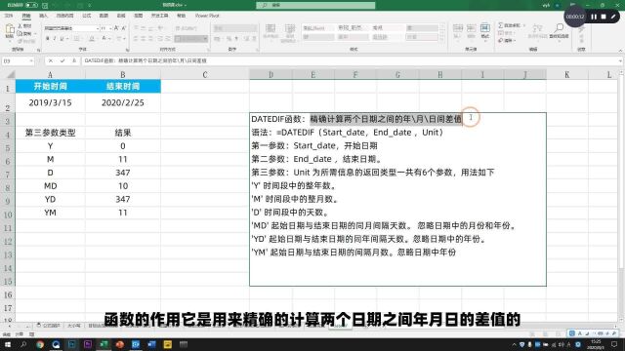The image size is (625, 351).
Task: Click the pencil annotate icon on recorder
Action: point(613,17)
